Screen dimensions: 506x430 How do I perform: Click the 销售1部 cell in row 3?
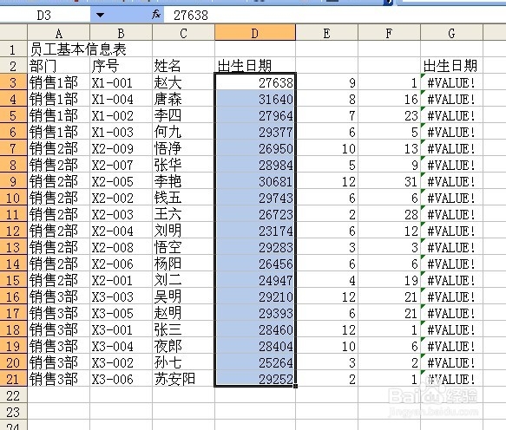coord(58,82)
